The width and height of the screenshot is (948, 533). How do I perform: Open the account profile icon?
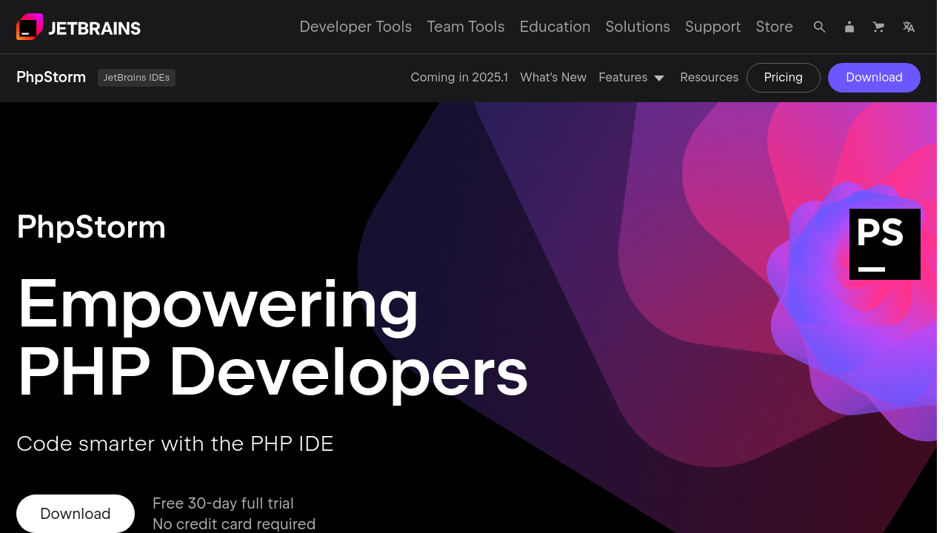pos(849,27)
